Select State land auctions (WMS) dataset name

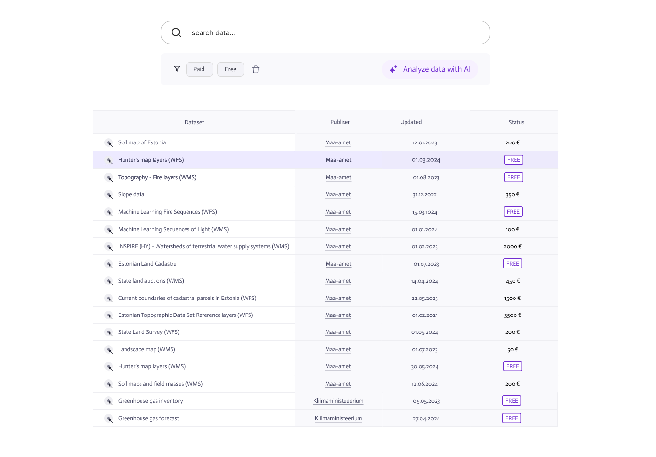coord(151,281)
